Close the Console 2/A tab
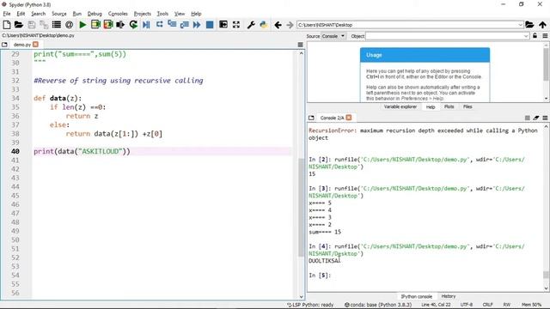The width and height of the screenshot is (550, 309). [x=349, y=118]
